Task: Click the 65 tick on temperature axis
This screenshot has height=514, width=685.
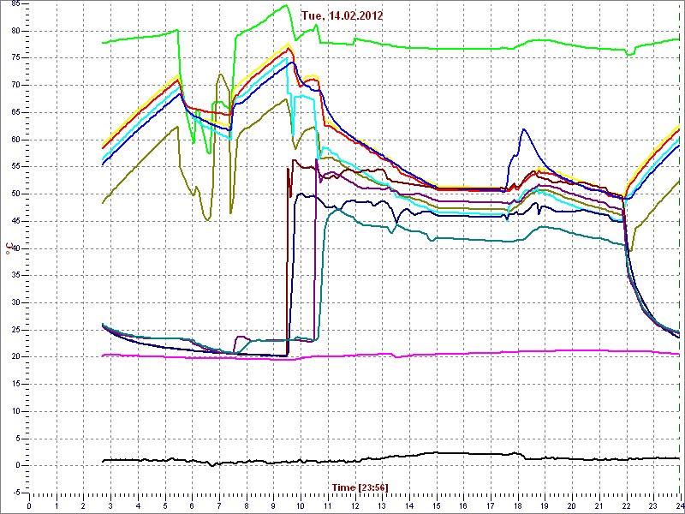Action: tap(15, 112)
